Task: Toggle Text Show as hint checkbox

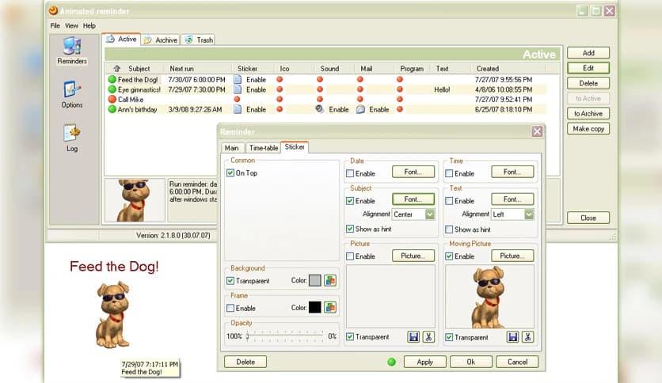Action: 449,229
